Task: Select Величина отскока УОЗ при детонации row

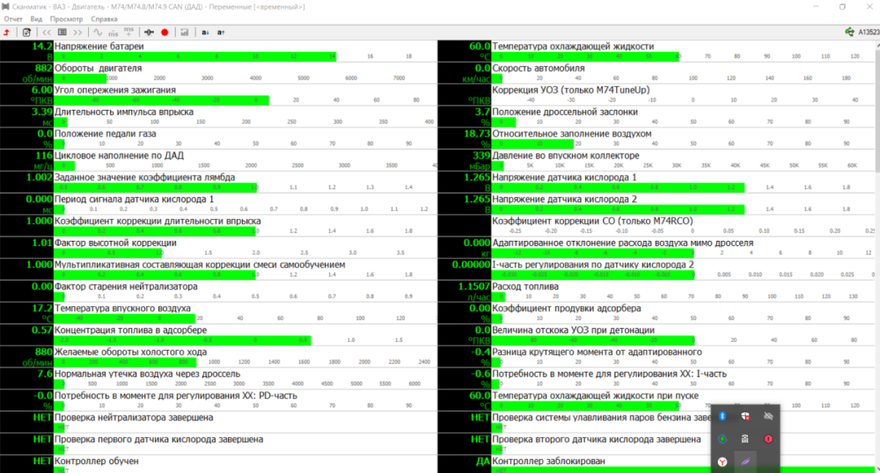Action: coord(656,335)
